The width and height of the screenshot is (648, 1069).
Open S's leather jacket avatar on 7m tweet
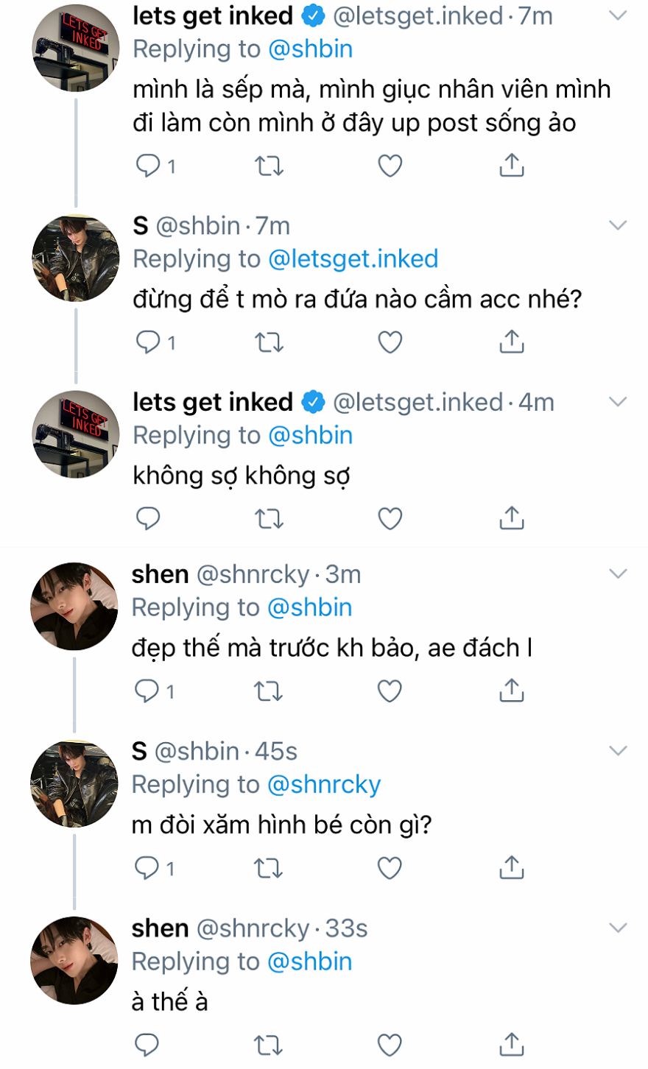[x=76, y=258]
